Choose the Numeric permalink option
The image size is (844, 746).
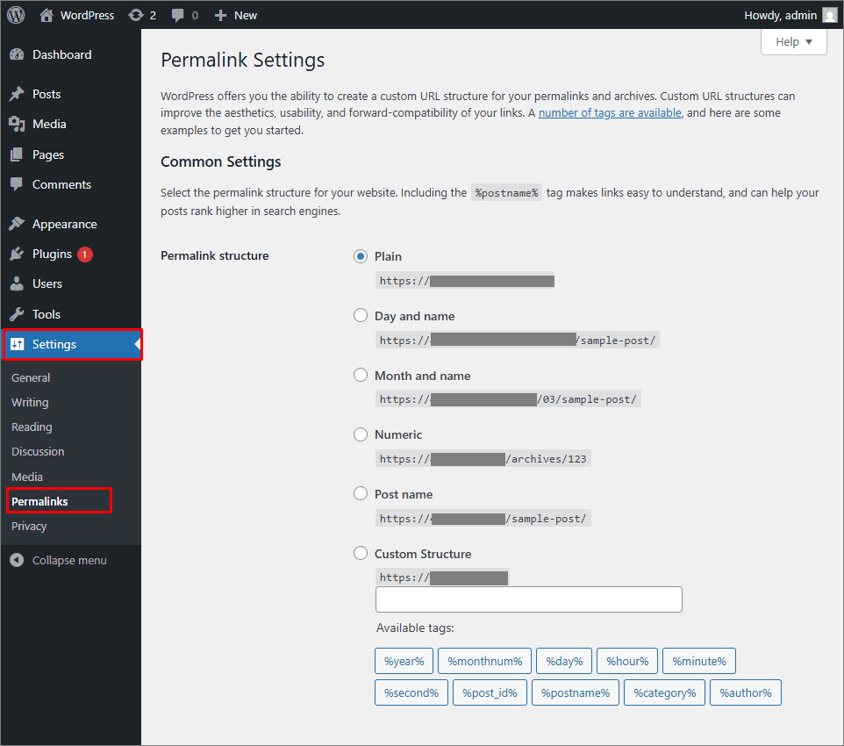coord(361,434)
